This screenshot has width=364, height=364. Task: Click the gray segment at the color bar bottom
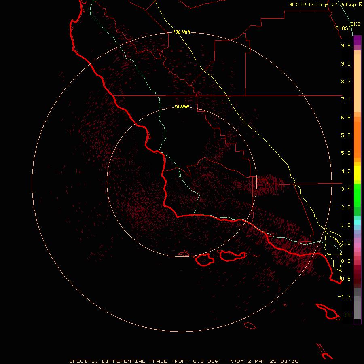(x=357, y=310)
